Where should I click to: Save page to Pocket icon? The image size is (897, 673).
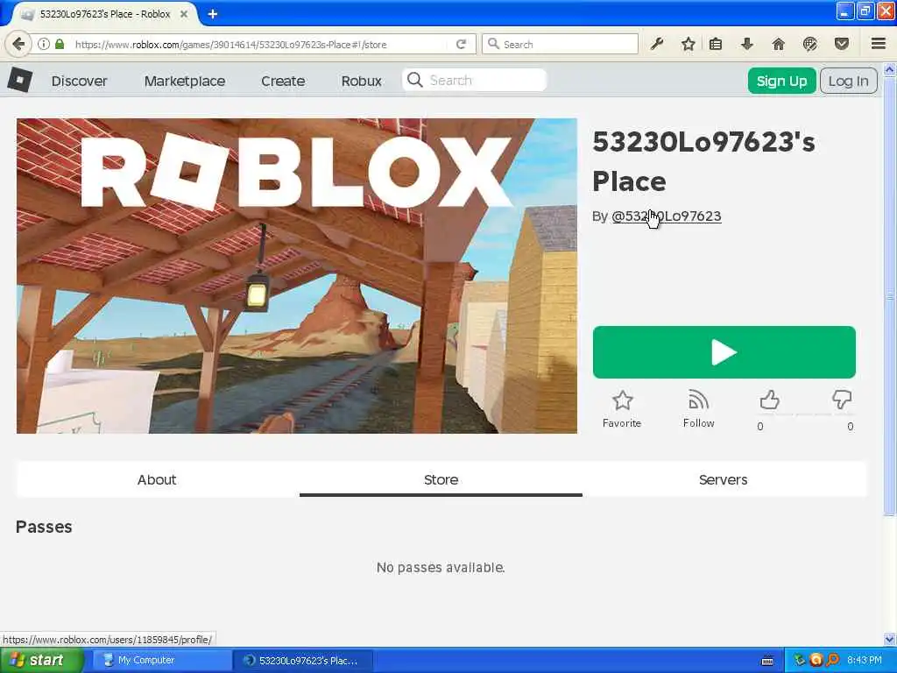[842, 44]
